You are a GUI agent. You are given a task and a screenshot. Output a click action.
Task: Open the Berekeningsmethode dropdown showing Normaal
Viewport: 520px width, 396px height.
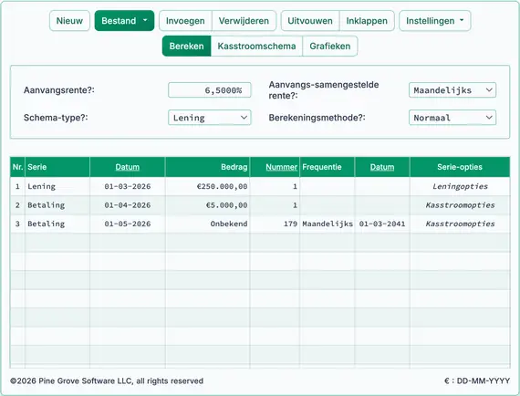[x=452, y=118]
